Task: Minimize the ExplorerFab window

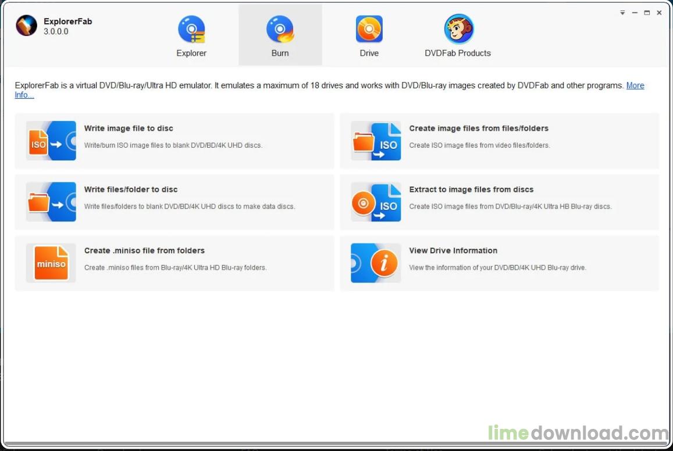Action: 635,13
